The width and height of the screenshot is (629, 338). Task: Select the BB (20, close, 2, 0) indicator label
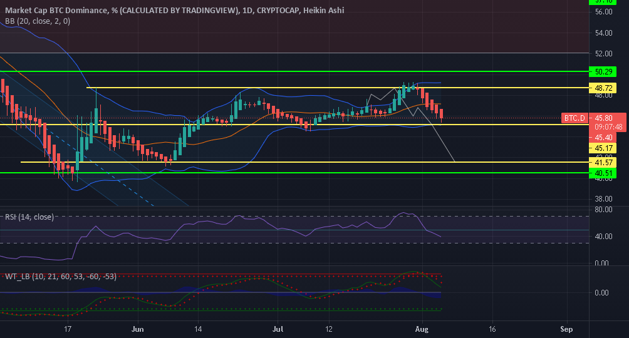coord(38,21)
